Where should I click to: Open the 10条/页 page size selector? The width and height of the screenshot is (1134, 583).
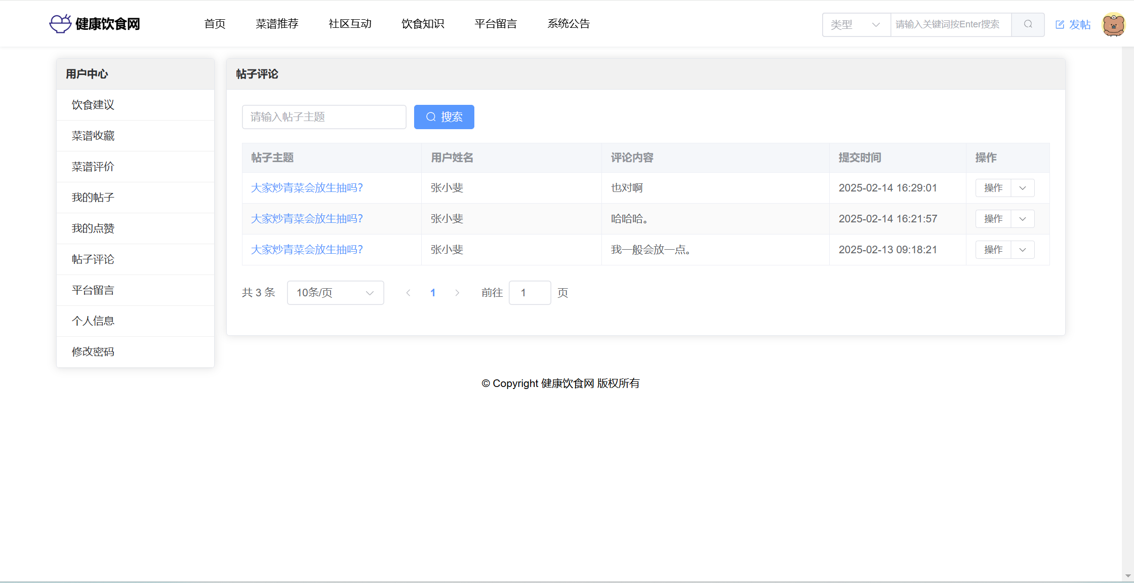335,293
